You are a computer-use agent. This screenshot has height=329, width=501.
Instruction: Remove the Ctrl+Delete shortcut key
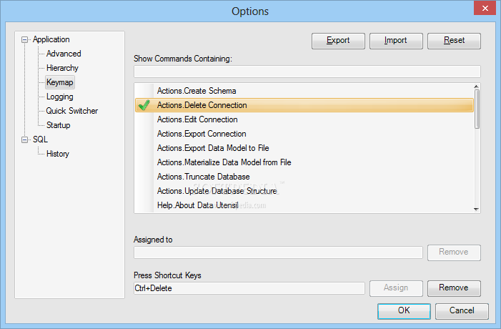(x=454, y=288)
